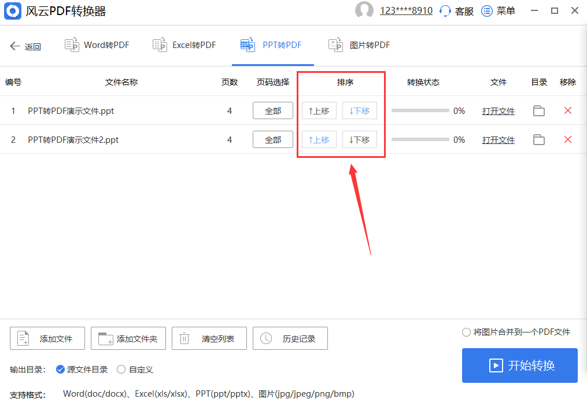Remove file 1 with red X

click(567, 110)
